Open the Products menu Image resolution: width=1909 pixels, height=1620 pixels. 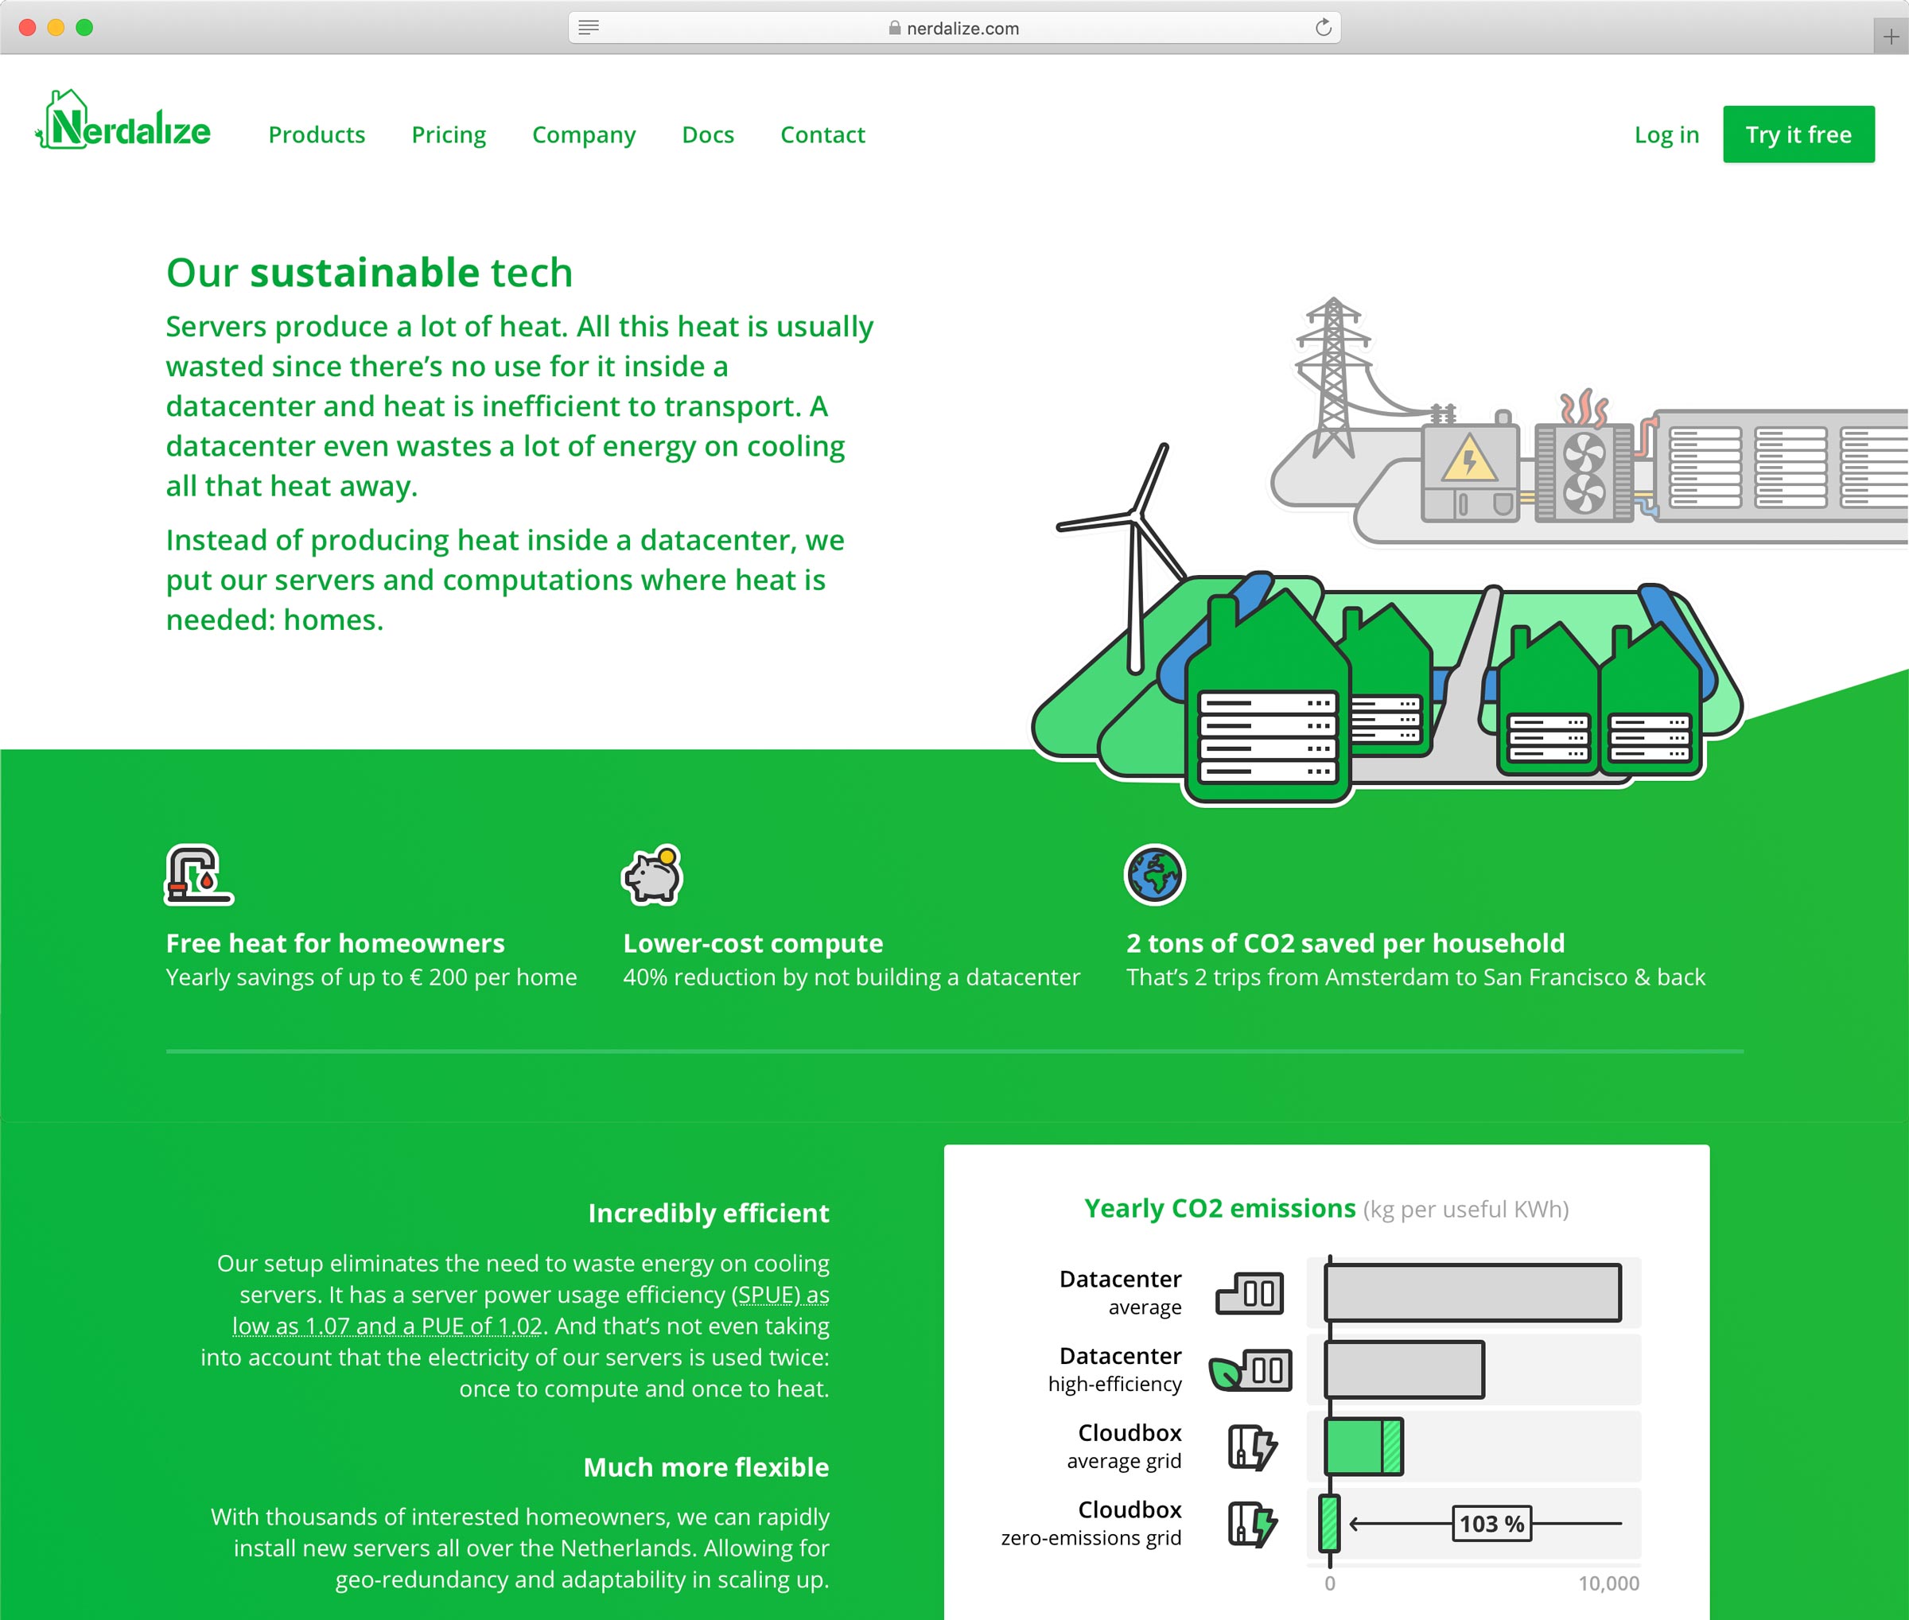pos(316,134)
